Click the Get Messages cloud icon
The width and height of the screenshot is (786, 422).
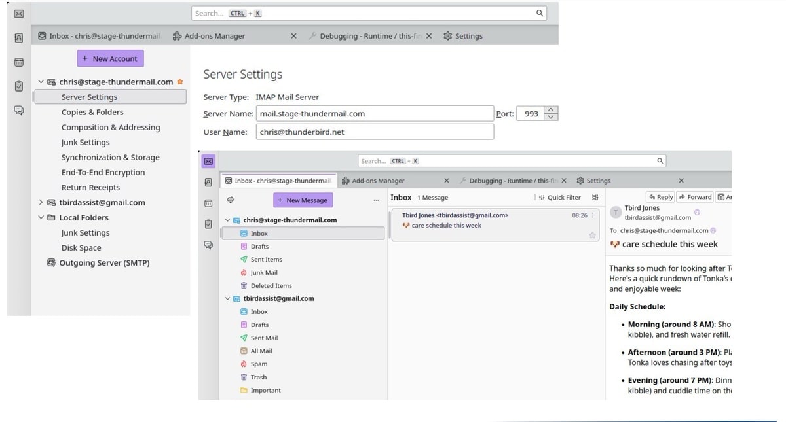(x=230, y=200)
